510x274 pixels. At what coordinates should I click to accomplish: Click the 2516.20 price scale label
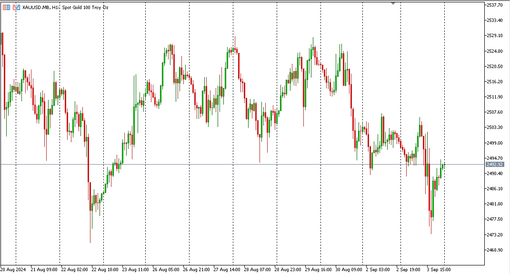[494, 82]
